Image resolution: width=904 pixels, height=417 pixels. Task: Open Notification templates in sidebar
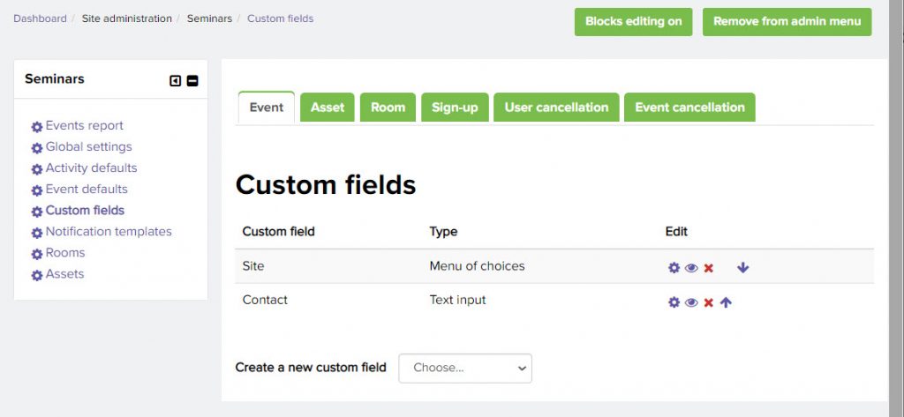(109, 232)
